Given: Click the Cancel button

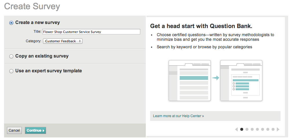Looking at the screenshot, I should click(x=14, y=130).
